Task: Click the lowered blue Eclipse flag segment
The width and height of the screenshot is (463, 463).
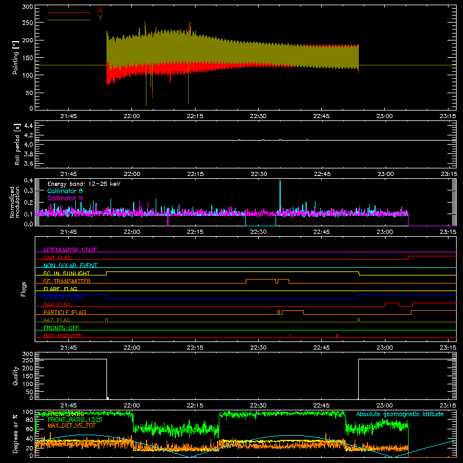Action: point(233,299)
